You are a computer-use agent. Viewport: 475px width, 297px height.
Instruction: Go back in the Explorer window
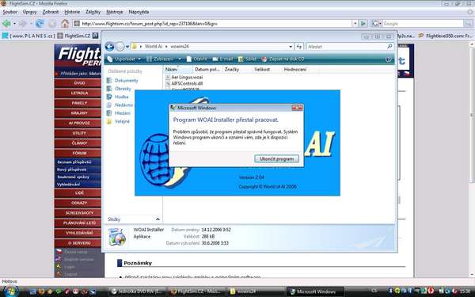[x=109, y=47]
